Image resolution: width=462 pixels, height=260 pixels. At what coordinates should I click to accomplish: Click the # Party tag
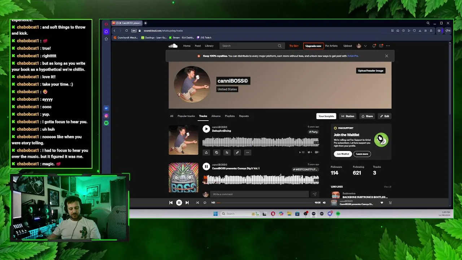(x=313, y=132)
